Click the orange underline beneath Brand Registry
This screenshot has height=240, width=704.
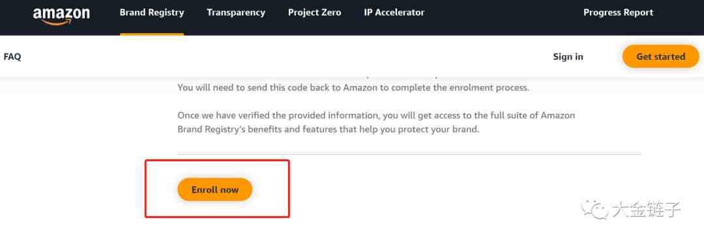tap(152, 34)
